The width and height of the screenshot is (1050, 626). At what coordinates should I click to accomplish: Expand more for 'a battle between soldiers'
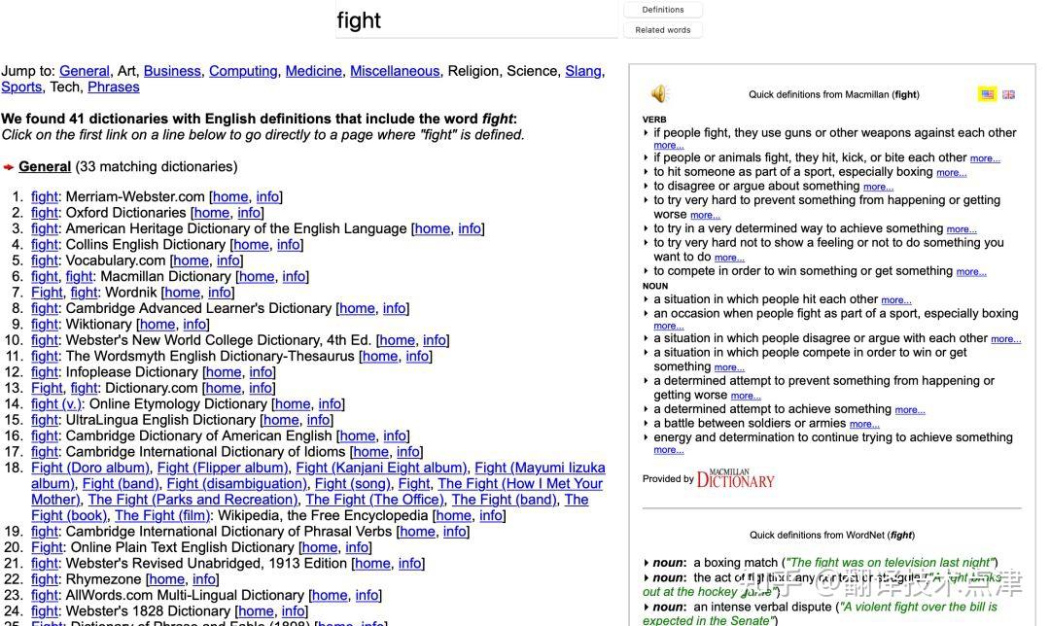[864, 424]
